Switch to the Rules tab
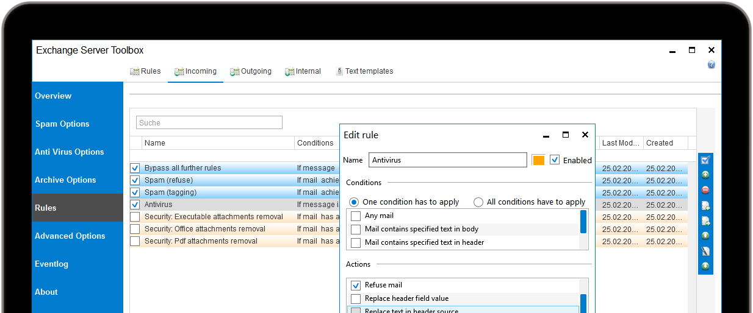Image resolution: width=753 pixels, height=313 pixels. pos(145,71)
